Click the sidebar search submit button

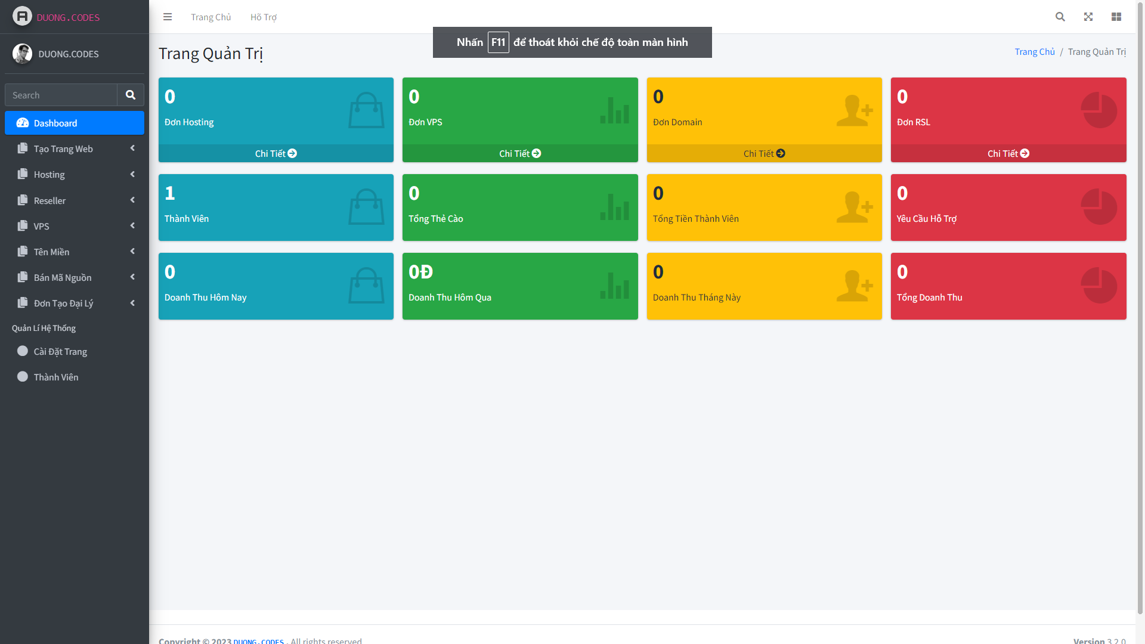click(x=131, y=95)
